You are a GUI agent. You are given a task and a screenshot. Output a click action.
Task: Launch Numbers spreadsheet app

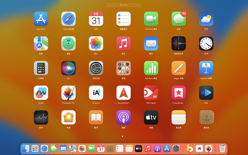coord(151,68)
